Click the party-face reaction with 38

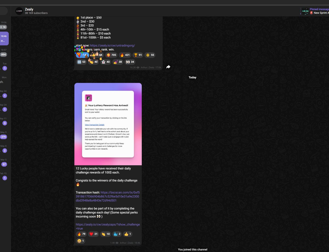pos(118,62)
